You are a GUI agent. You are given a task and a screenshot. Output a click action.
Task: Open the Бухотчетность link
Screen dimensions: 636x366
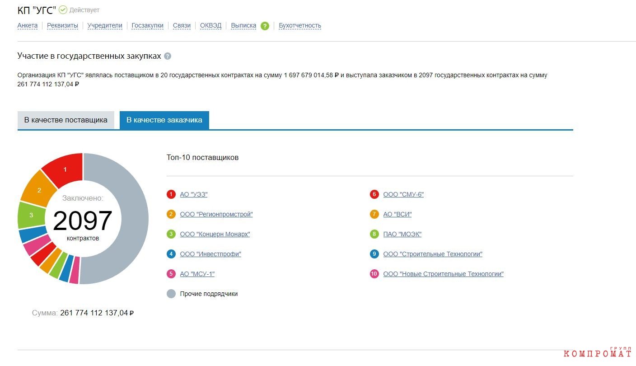(300, 26)
